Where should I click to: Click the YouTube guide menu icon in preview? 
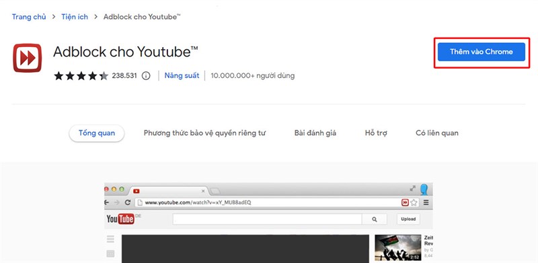pos(110,239)
